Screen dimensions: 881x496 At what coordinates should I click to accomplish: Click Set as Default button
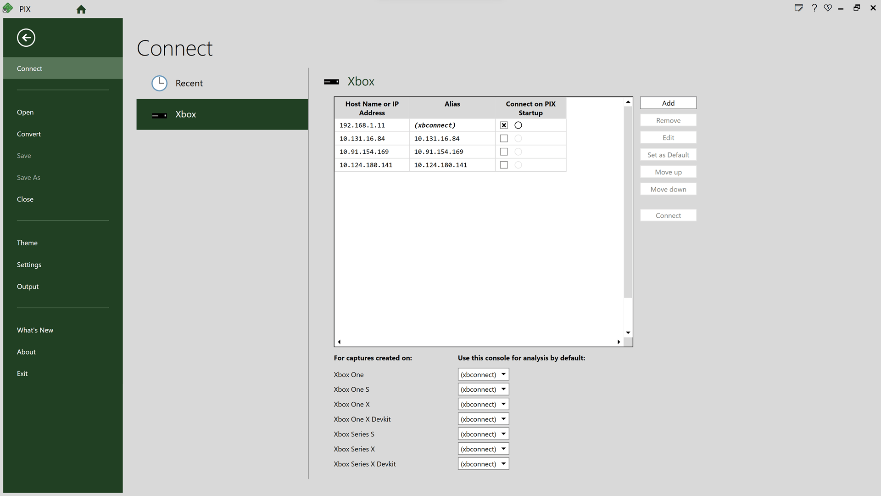pos(668,155)
